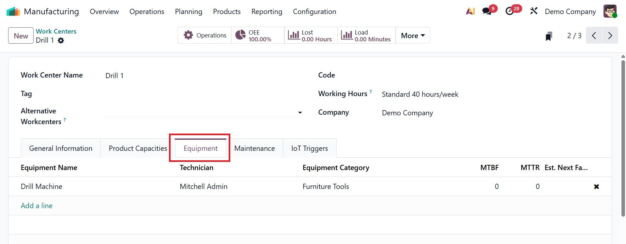Open the activities clock icon
The width and height of the screenshot is (626, 244).
point(510,11)
